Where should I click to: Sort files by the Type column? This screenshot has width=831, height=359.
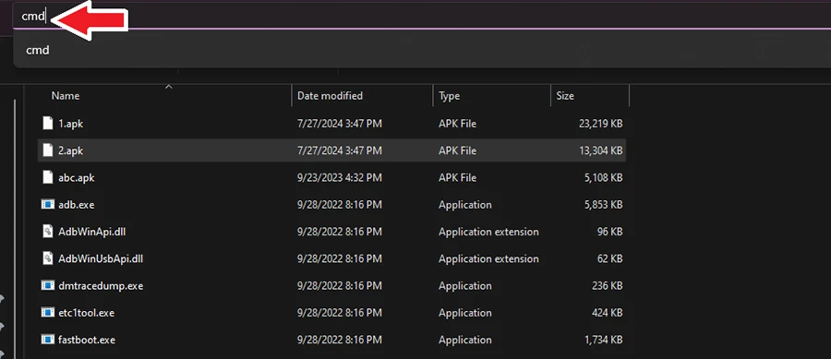pyautogui.click(x=449, y=96)
